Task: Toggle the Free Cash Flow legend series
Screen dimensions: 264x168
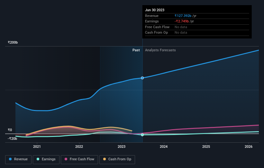Action: (79, 159)
